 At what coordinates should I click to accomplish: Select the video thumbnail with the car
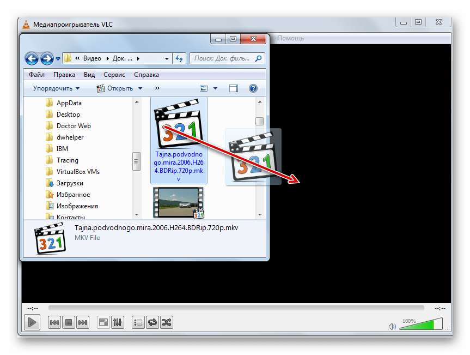179,202
